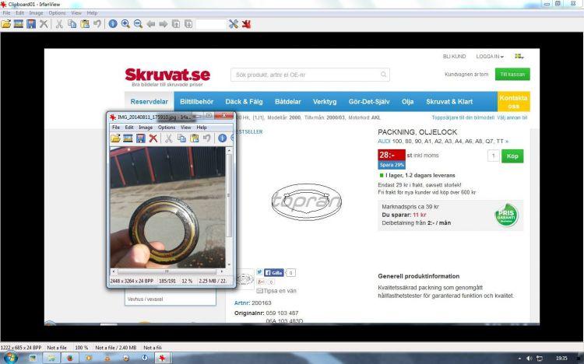The image size is (584, 364).
Task: Click Zoom Out magnifier in Clipboard01 toolbar
Action: [x=138, y=24]
